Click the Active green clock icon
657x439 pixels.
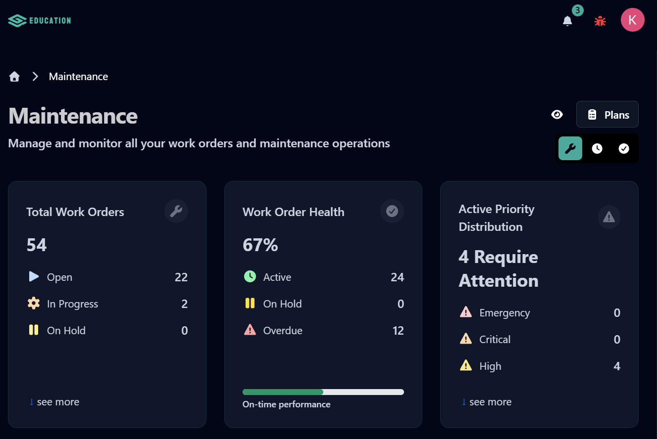[x=250, y=277]
